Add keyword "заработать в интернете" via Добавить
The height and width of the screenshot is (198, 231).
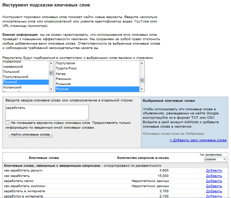pos(214,191)
